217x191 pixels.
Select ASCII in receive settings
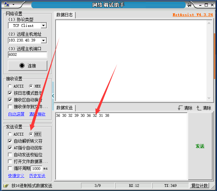[16, 86]
